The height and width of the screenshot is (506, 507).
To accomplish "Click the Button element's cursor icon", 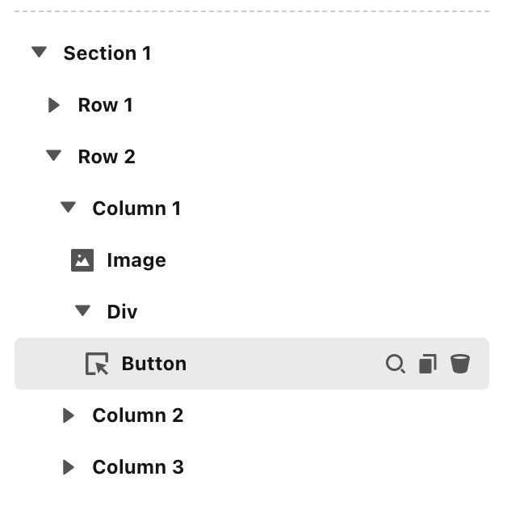I will 97,364.
